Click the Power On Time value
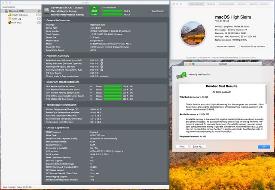 (x=110, y=47)
